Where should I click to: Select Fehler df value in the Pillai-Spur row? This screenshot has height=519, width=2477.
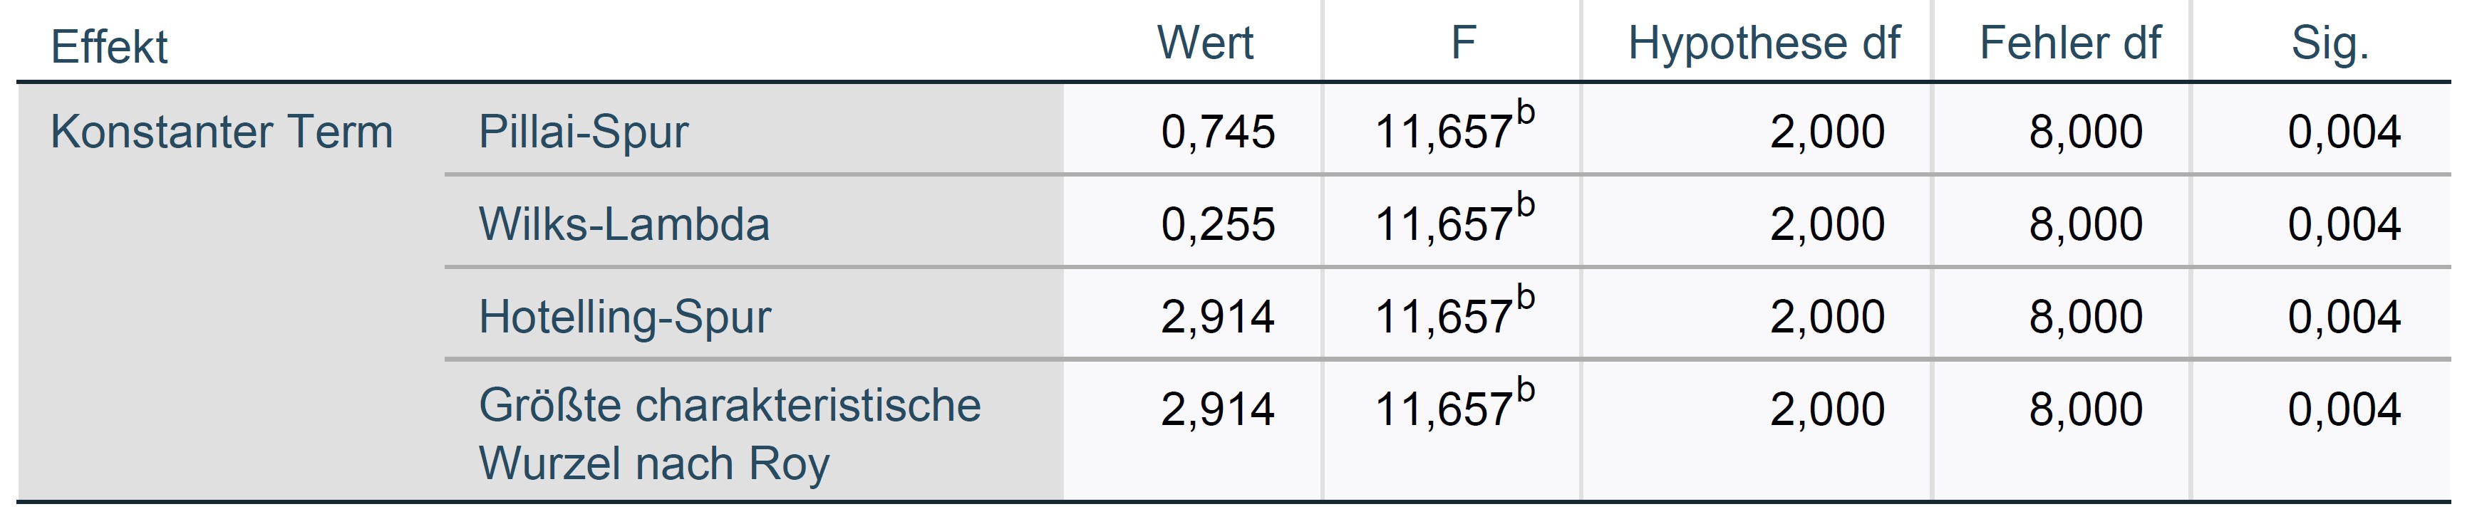(2086, 132)
